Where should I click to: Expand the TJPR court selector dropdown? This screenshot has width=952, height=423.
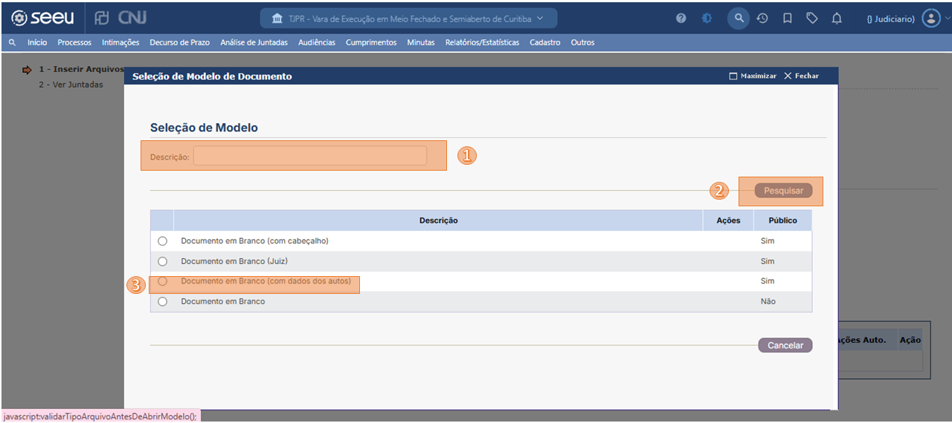coord(408,19)
